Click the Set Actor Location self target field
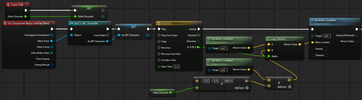Viewport: 362px width, 100px height. (327, 36)
